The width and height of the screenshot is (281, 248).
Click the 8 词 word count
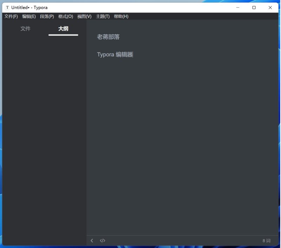(266, 241)
